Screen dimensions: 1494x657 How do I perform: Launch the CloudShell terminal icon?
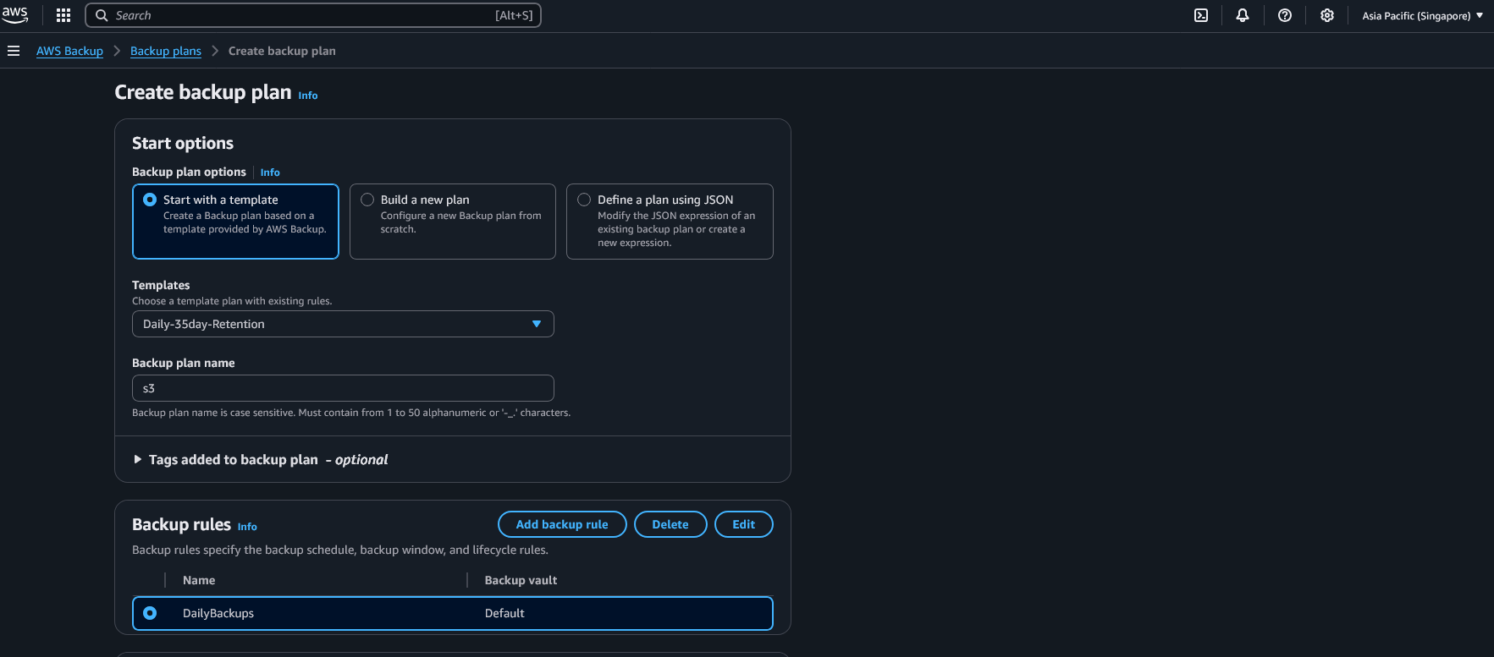(1201, 15)
